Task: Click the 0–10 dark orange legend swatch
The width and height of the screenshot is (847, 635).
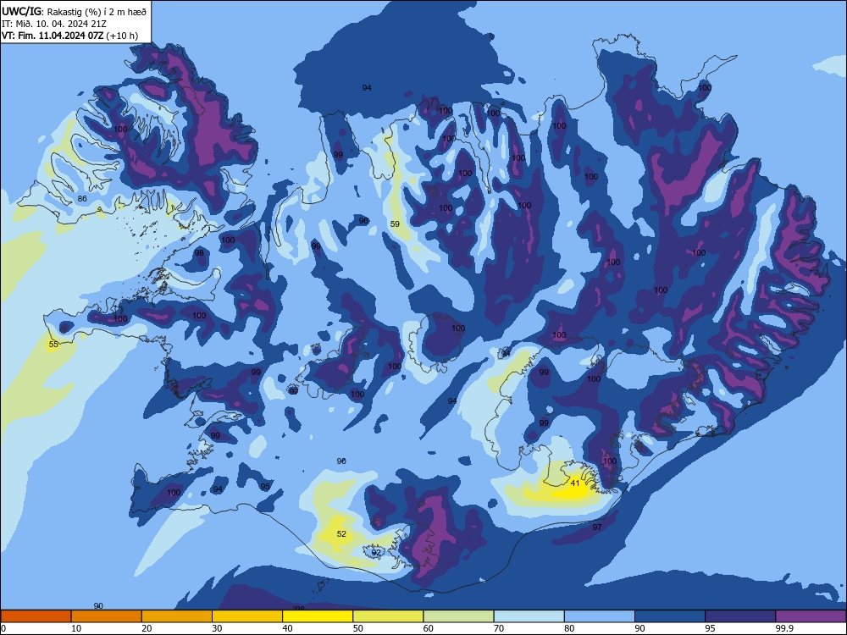Action: coord(36,616)
